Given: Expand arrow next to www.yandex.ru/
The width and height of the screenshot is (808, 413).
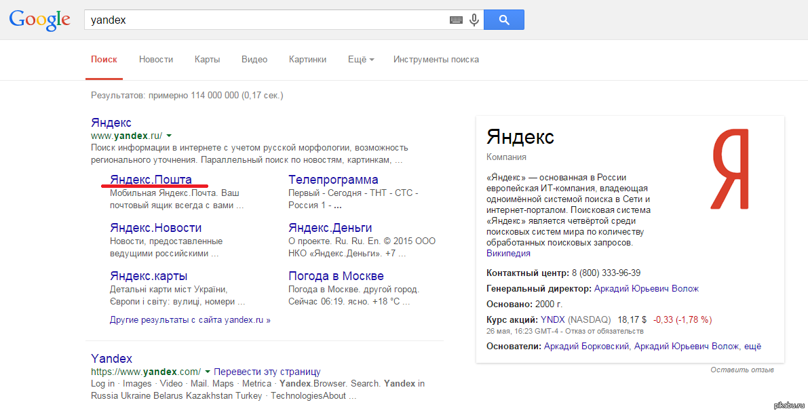Looking at the screenshot, I should point(169,136).
